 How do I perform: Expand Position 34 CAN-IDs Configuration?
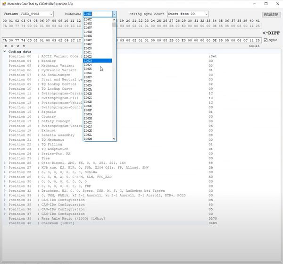coord(5,201)
